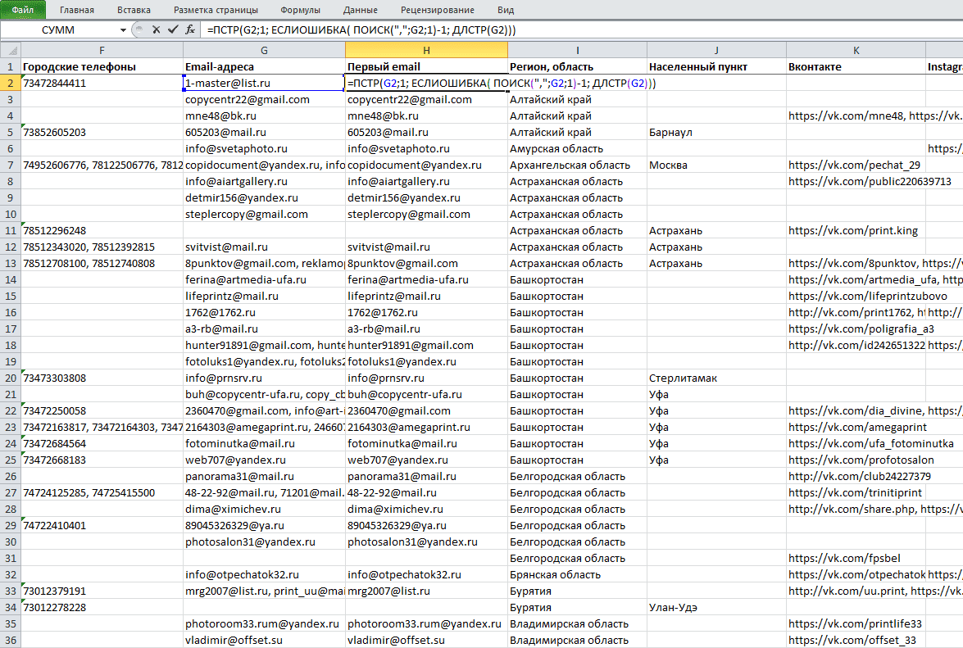The image size is (963, 648).
Task: Open the vk.com/pechat_29 link cell
Action: pyautogui.click(x=856, y=165)
